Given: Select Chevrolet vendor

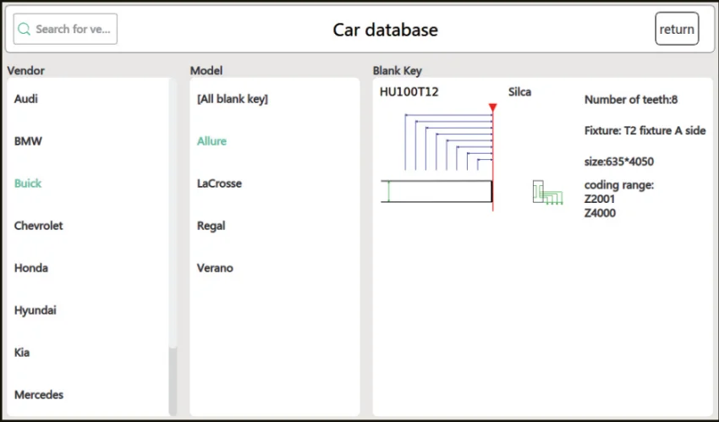Looking at the screenshot, I should pos(39,226).
